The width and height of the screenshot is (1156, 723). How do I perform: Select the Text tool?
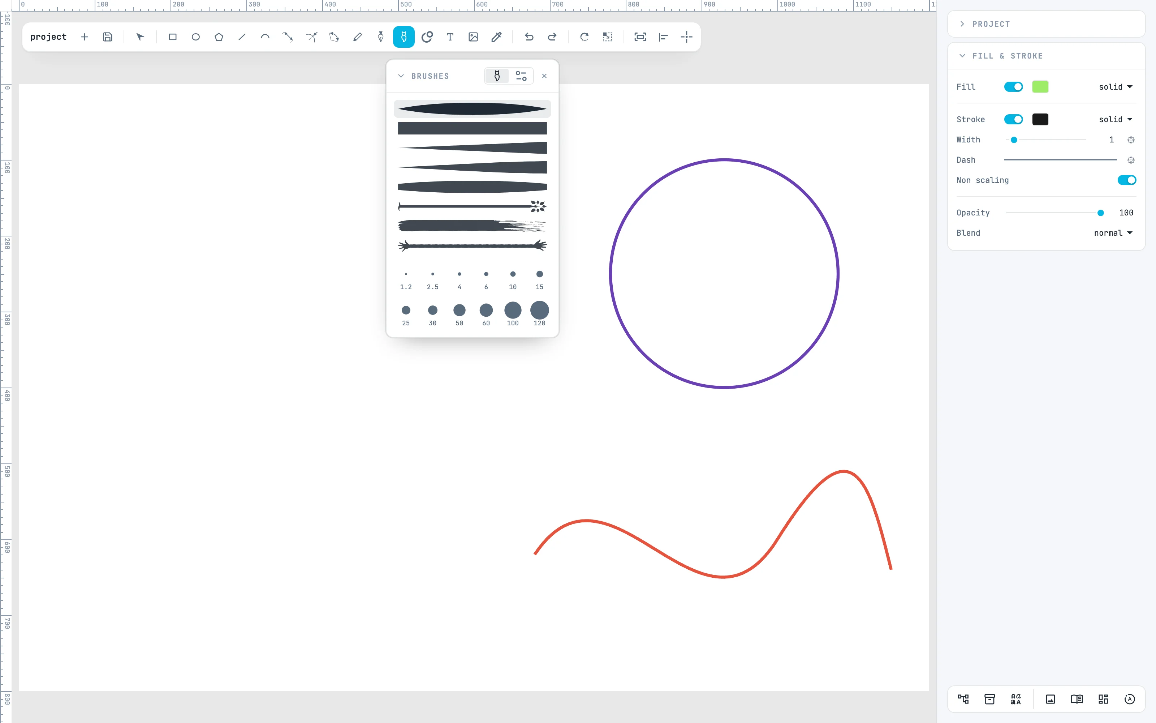point(450,37)
